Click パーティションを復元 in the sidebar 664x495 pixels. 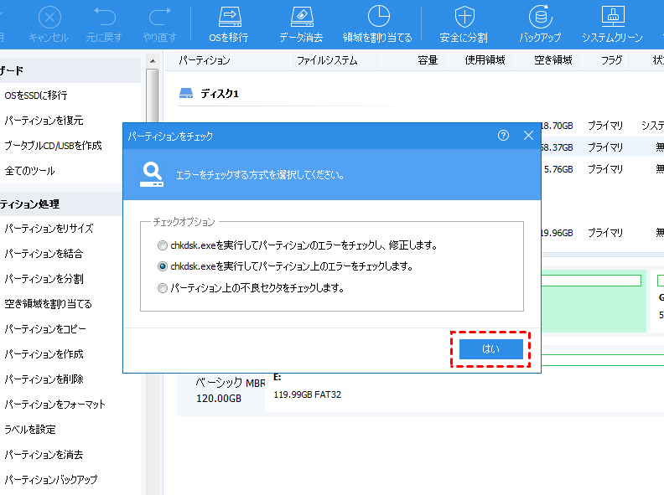coord(44,121)
